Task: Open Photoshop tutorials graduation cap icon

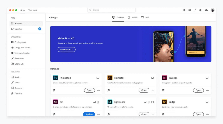Action: pyautogui.click(x=54, y=90)
